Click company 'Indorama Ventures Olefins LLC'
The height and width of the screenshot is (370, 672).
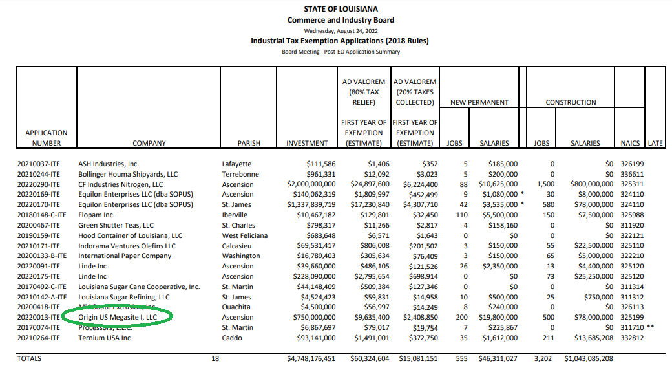point(127,246)
